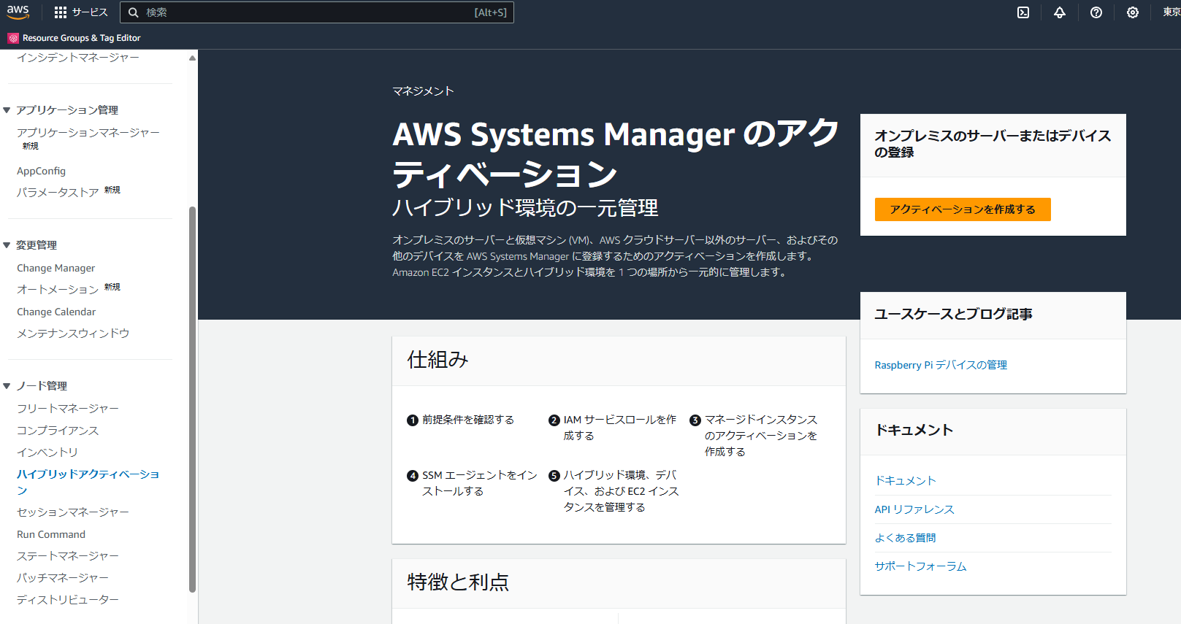Open コンプライアンス in sidebar

point(58,431)
